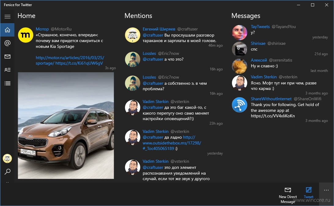This screenshot has height=206, width=334.
Task: Expand the more options ellipsis
Action: (x=326, y=190)
